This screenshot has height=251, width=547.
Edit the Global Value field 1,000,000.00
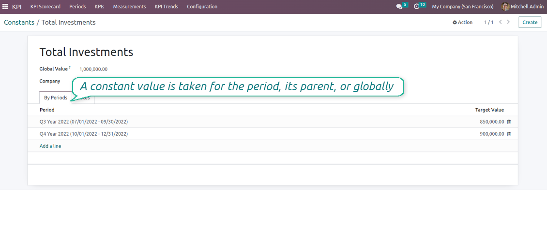93,69
